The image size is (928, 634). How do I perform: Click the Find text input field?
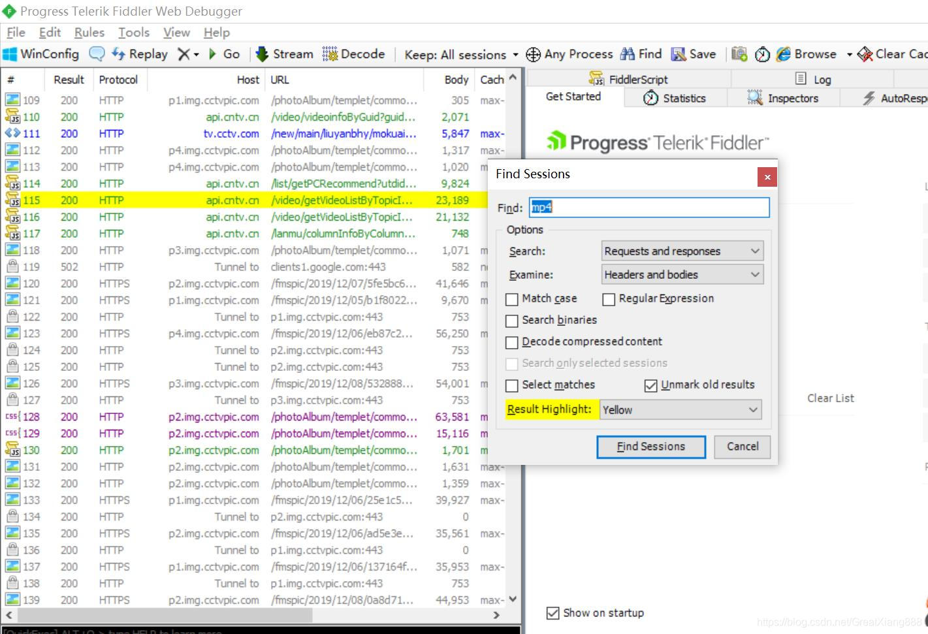pyautogui.click(x=649, y=208)
